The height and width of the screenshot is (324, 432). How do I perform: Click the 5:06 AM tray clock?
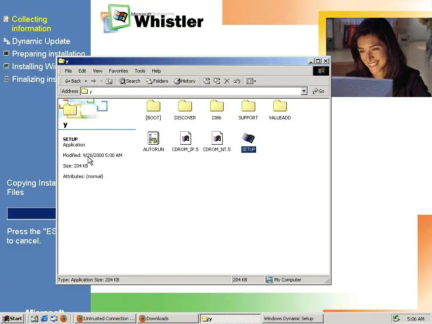point(416,319)
